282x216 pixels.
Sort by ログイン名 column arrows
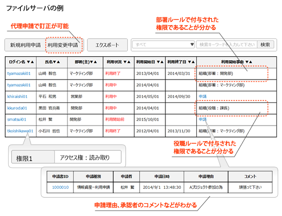[30, 62]
